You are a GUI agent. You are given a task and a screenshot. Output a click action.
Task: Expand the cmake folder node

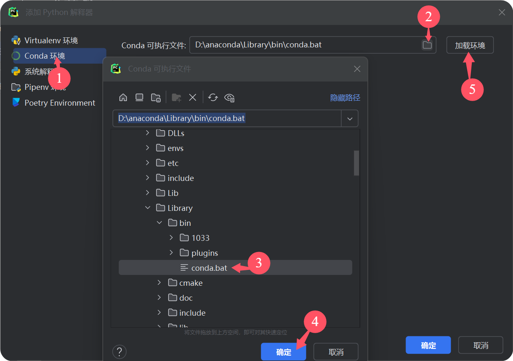[x=159, y=283]
